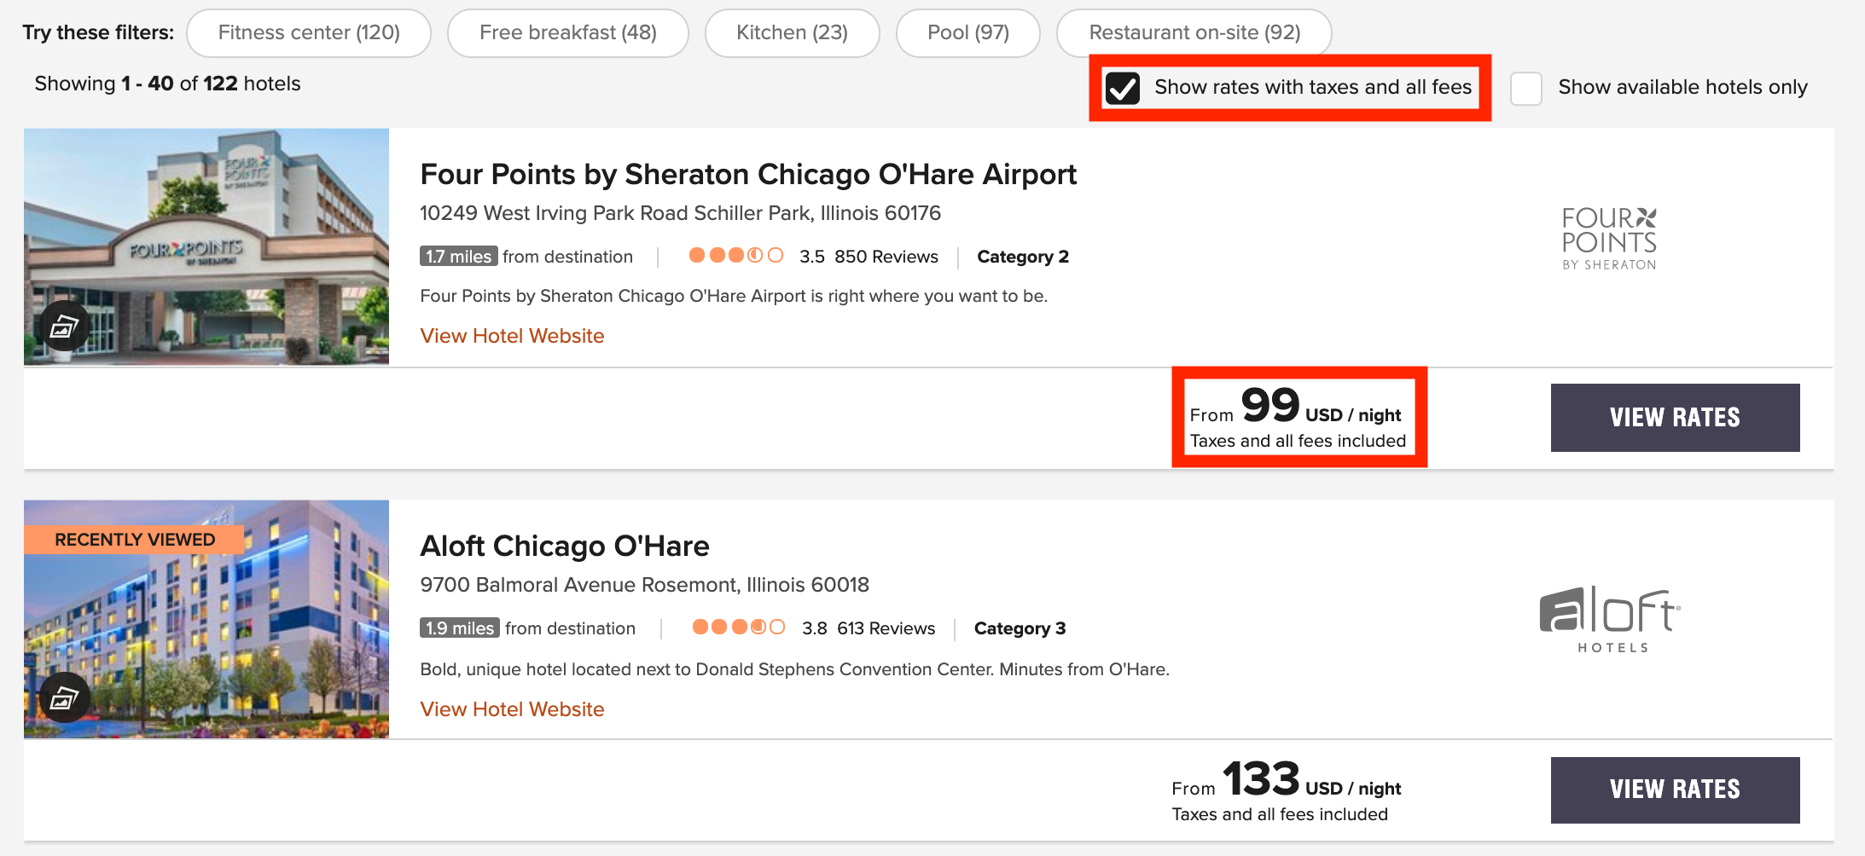Click the Aloft Hotels brand logo
Screen dimensions: 1865x856
(x=1611, y=620)
